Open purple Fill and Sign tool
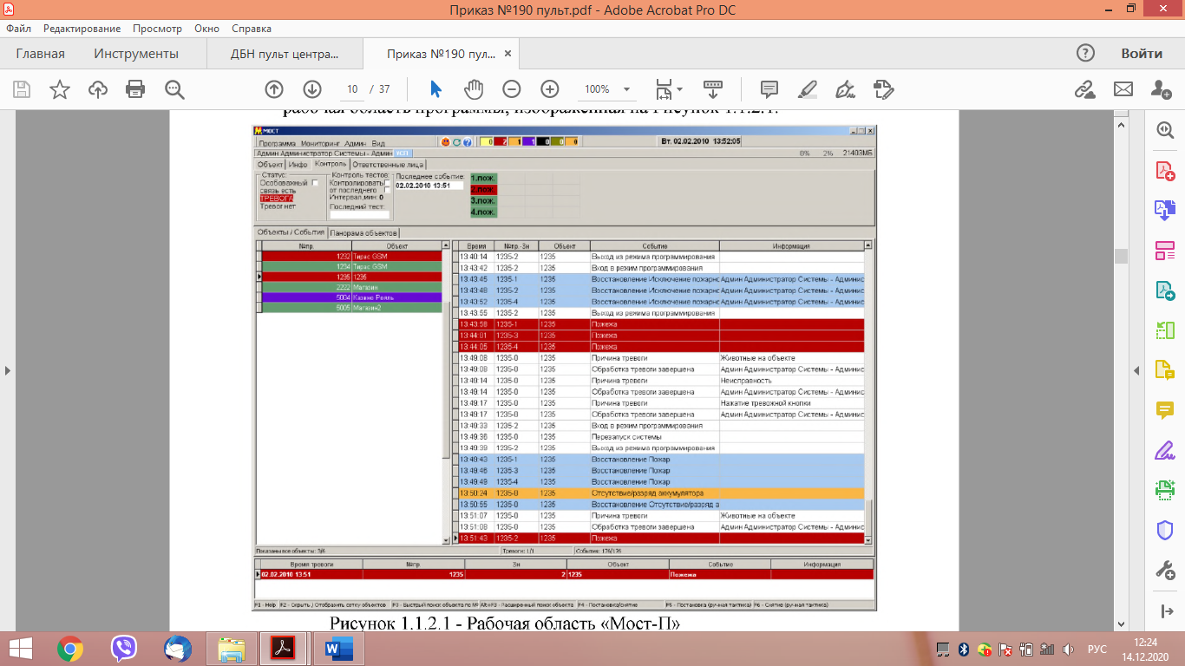 coord(1164,451)
